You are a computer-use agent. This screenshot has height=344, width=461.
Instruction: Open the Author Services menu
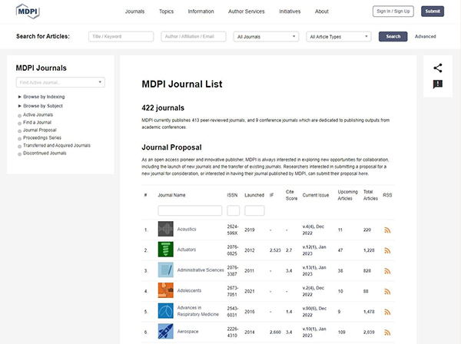pos(247,12)
